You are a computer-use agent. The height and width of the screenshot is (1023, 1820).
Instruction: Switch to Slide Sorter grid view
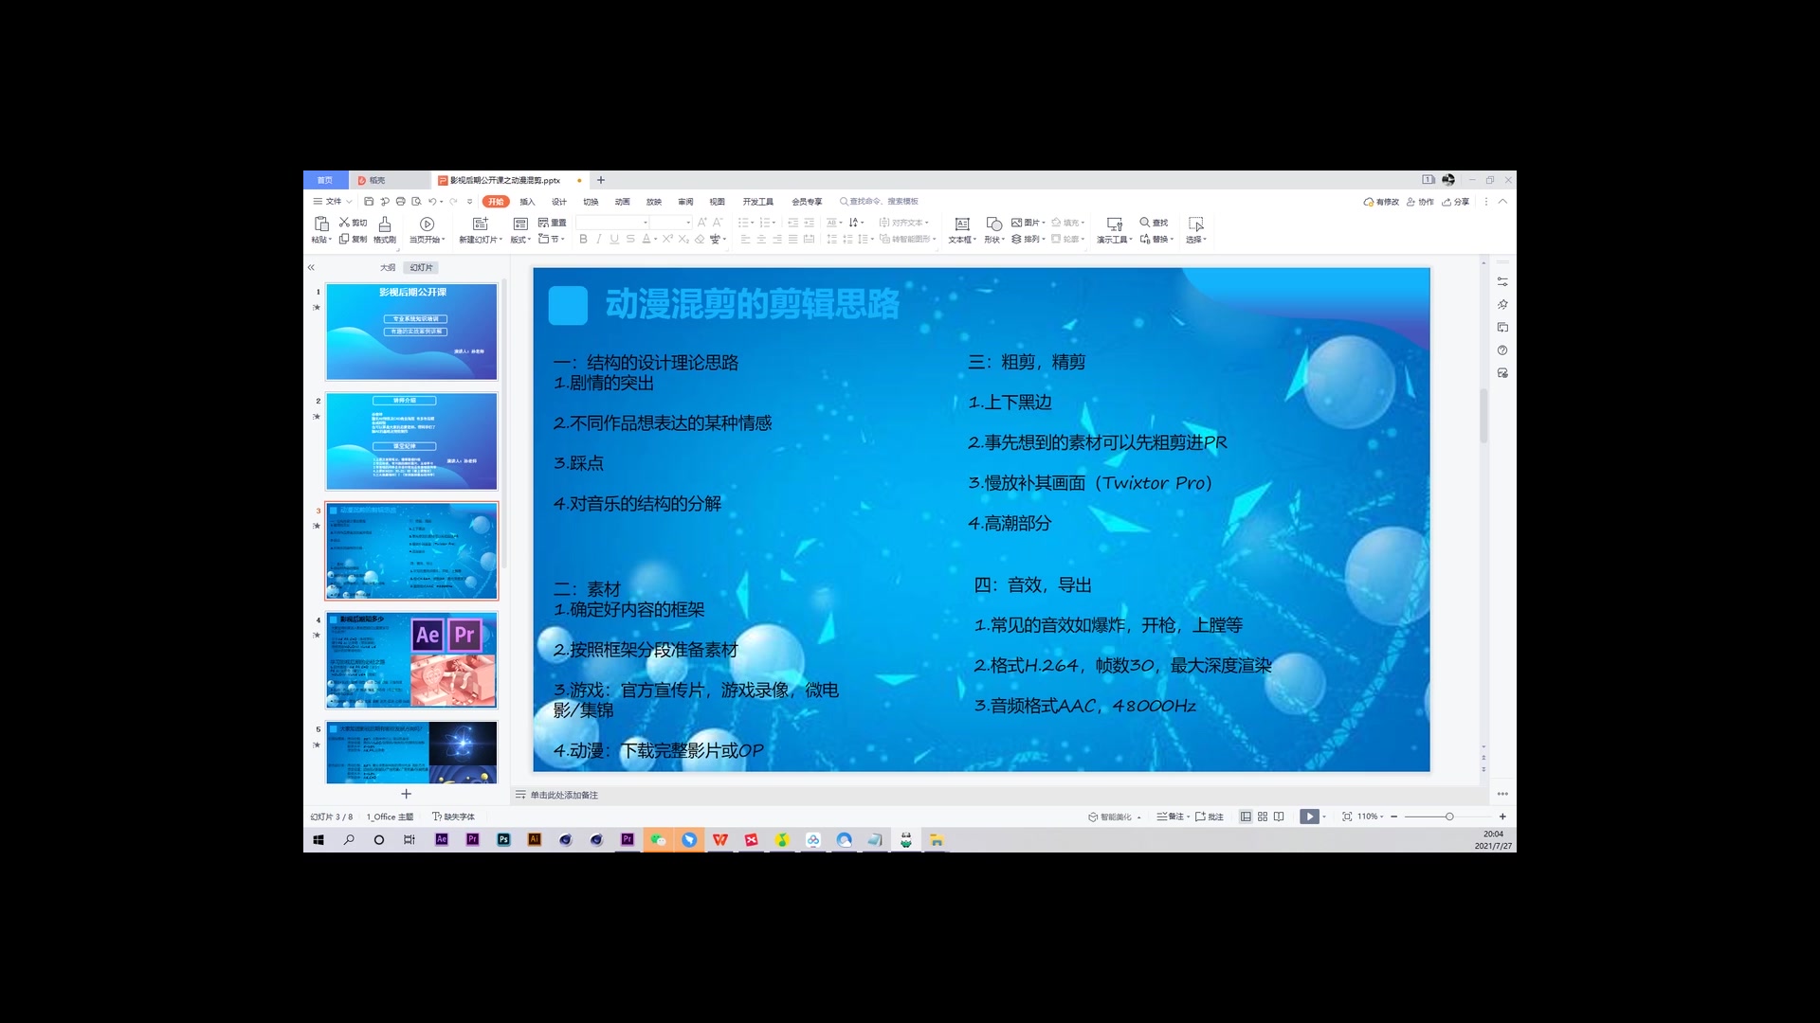[1263, 817]
